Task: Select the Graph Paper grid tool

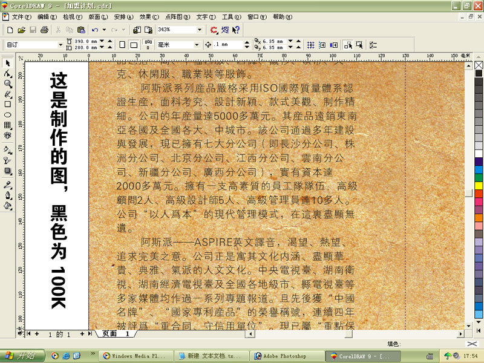Action: click(x=8, y=125)
